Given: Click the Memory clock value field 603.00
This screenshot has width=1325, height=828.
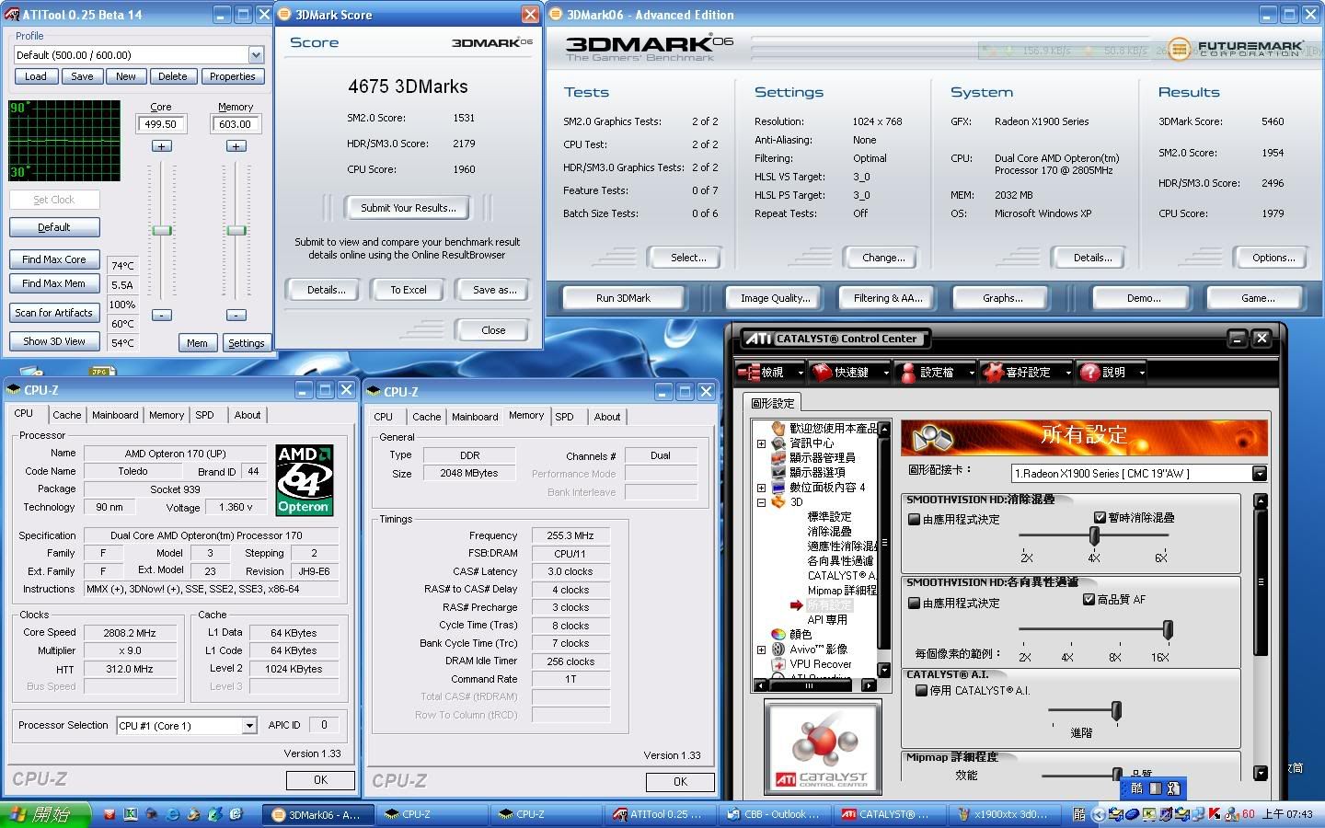Looking at the screenshot, I should [x=236, y=124].
